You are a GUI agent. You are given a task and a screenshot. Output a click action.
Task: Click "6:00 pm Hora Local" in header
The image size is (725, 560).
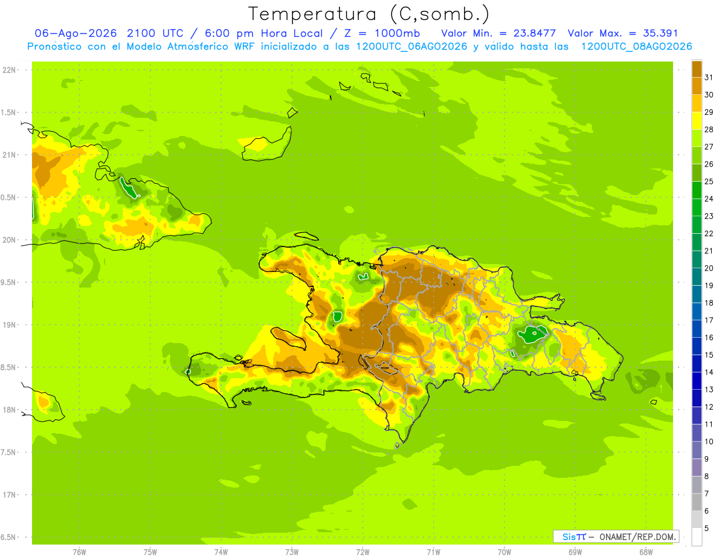(x=264, y=33)
